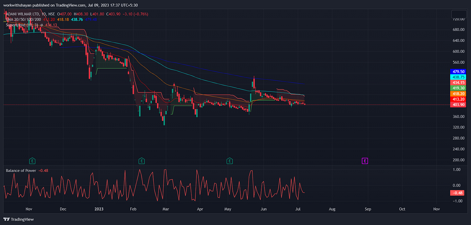This screenshot has height=225, width=471.
Task: Click the orange 418.20 price label
Action: (x=459, y=93)
